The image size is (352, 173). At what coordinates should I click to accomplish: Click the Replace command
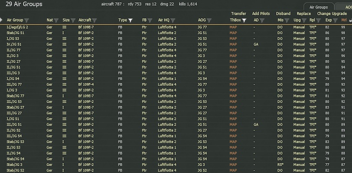(304, 14)
